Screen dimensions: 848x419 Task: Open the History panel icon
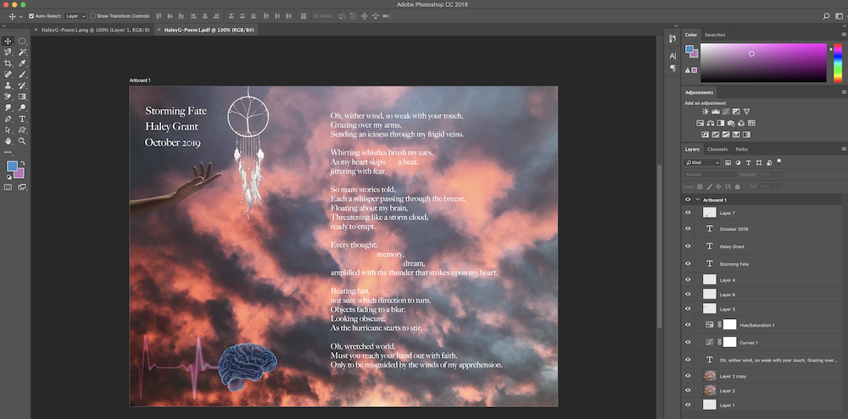[x=672, y=38]
